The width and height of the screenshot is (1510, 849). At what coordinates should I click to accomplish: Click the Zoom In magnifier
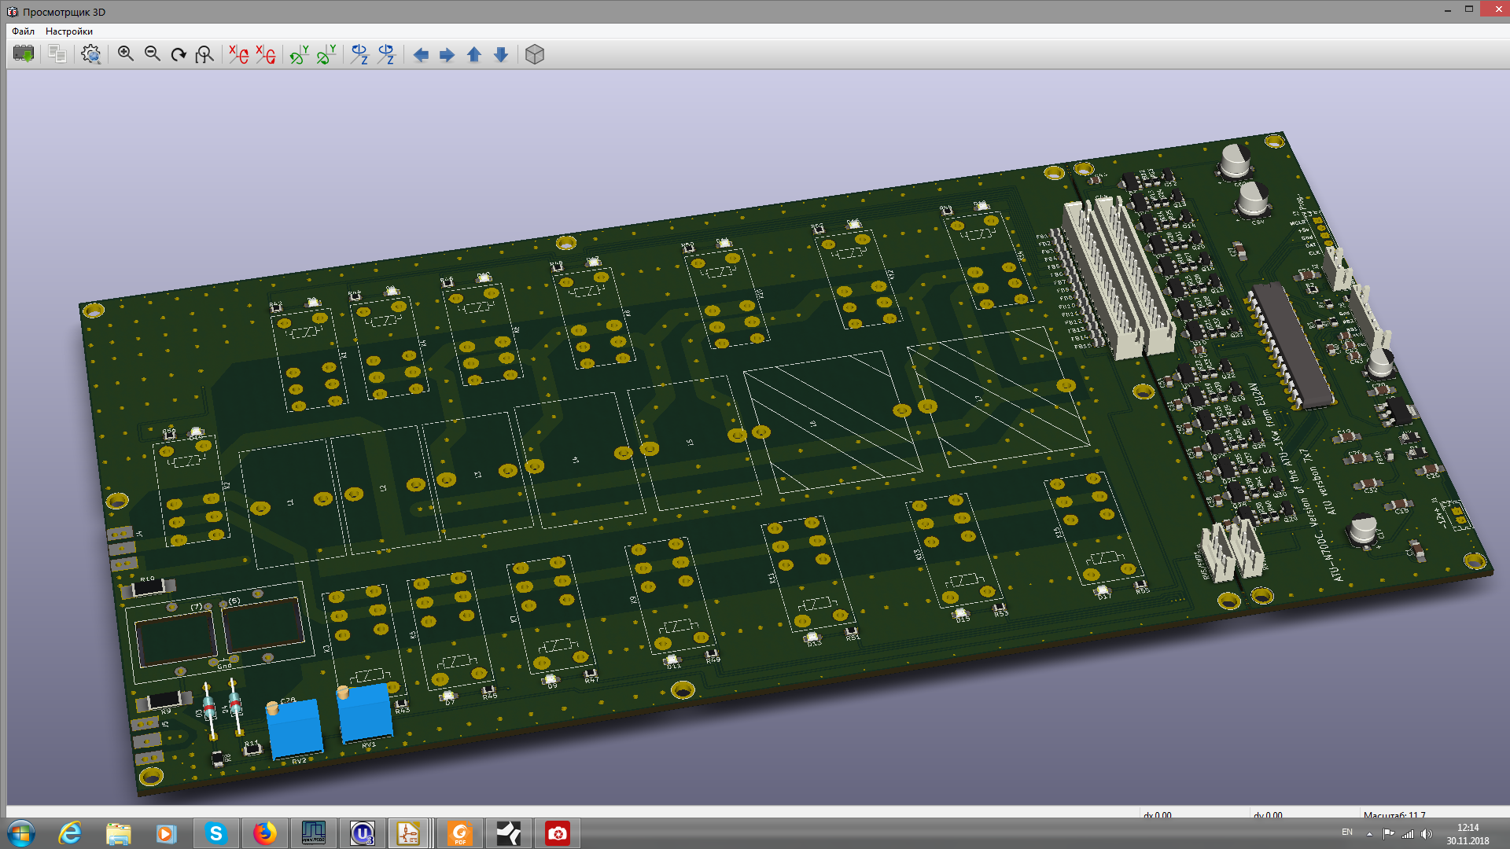125,54
